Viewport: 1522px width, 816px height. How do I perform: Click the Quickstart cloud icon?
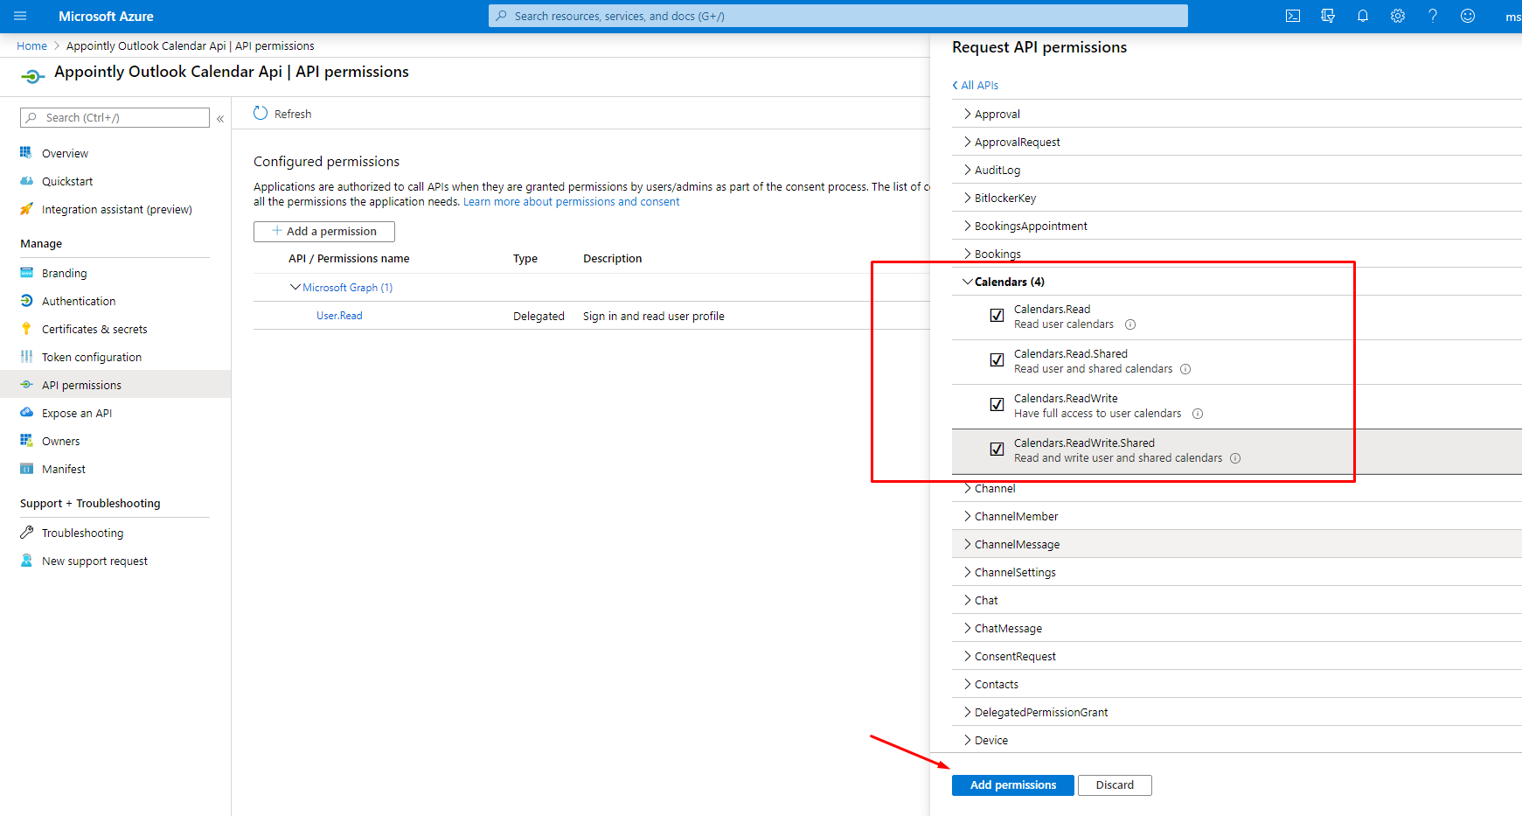coord(26,180)
